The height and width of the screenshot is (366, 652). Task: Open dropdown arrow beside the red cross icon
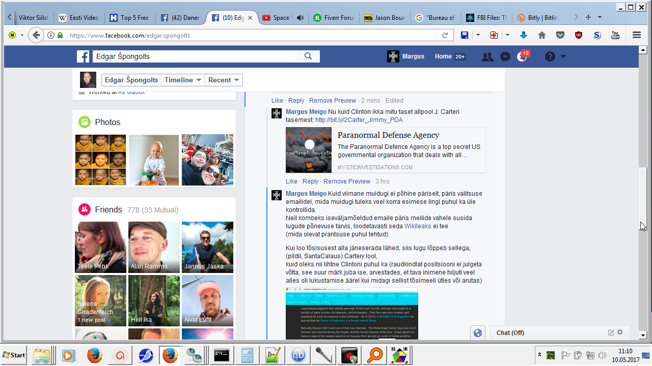tap(507, 35)
